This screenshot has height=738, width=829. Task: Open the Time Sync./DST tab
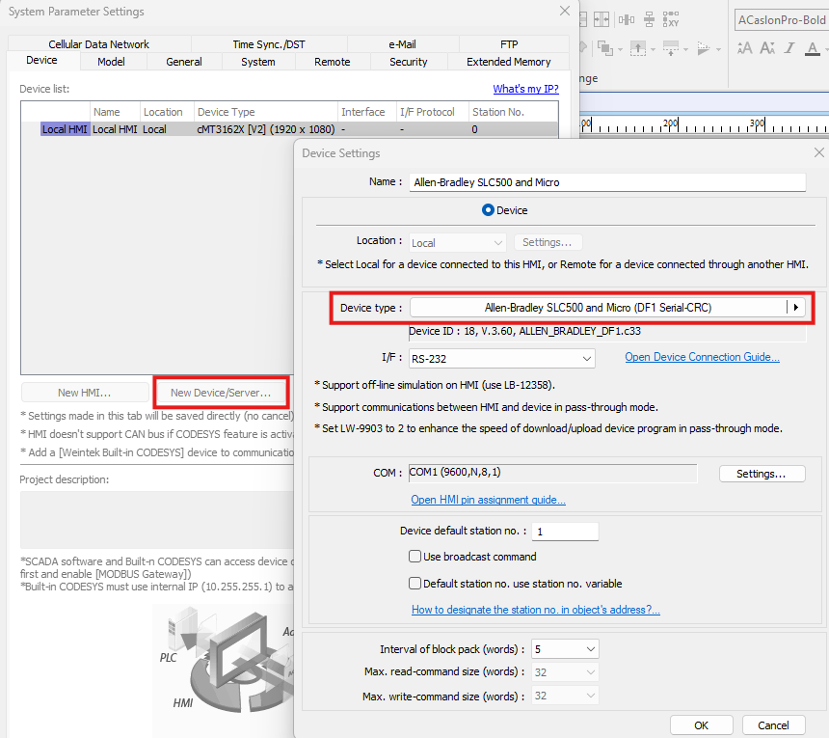tap(269, 44)
